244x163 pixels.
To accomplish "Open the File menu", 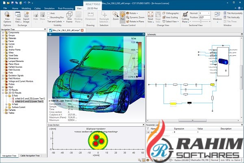I will tap(5, 8).
